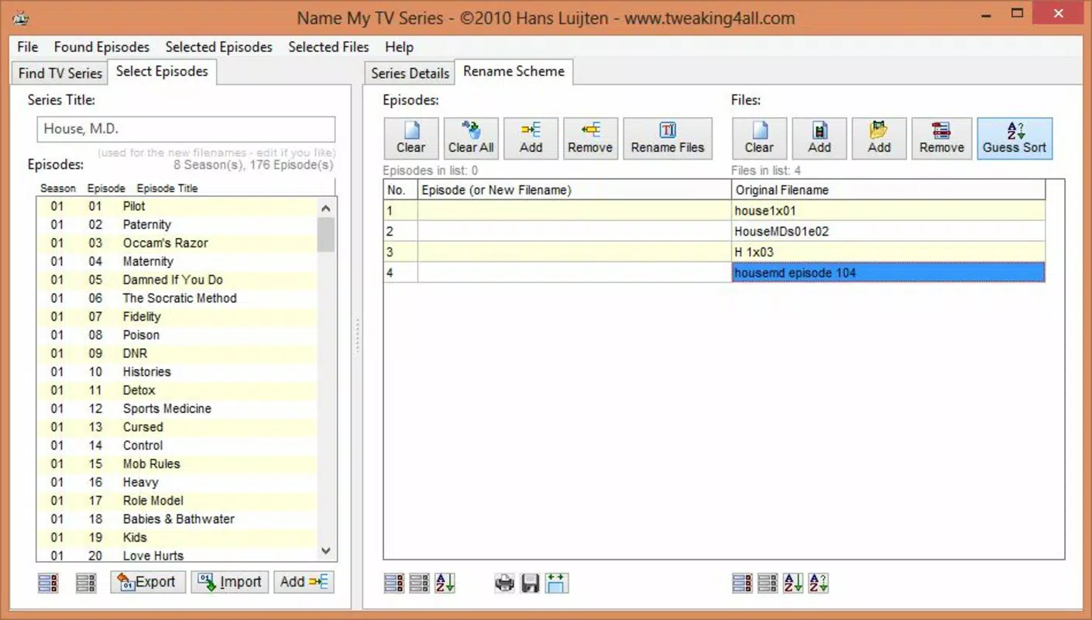Click the Export button
The height and width of the screenshot is (620, 1092).
(x=148, y=582)
